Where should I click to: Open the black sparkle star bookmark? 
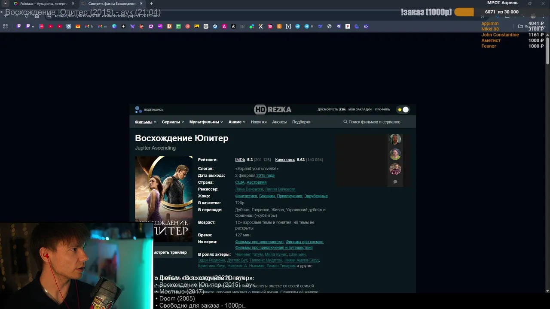(123, 26)
